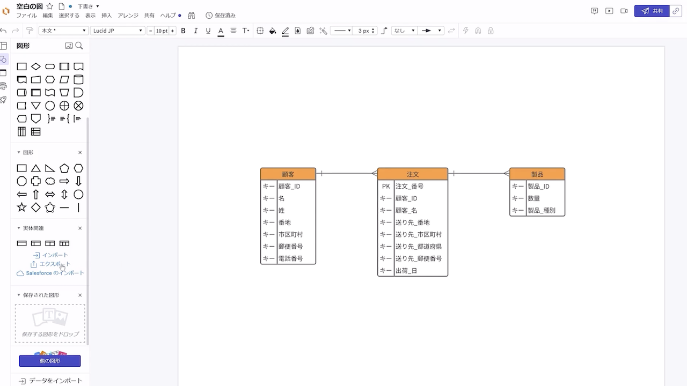
Task: Open the Lucid JP font dropdown
Action: click(x=118, y=31)
